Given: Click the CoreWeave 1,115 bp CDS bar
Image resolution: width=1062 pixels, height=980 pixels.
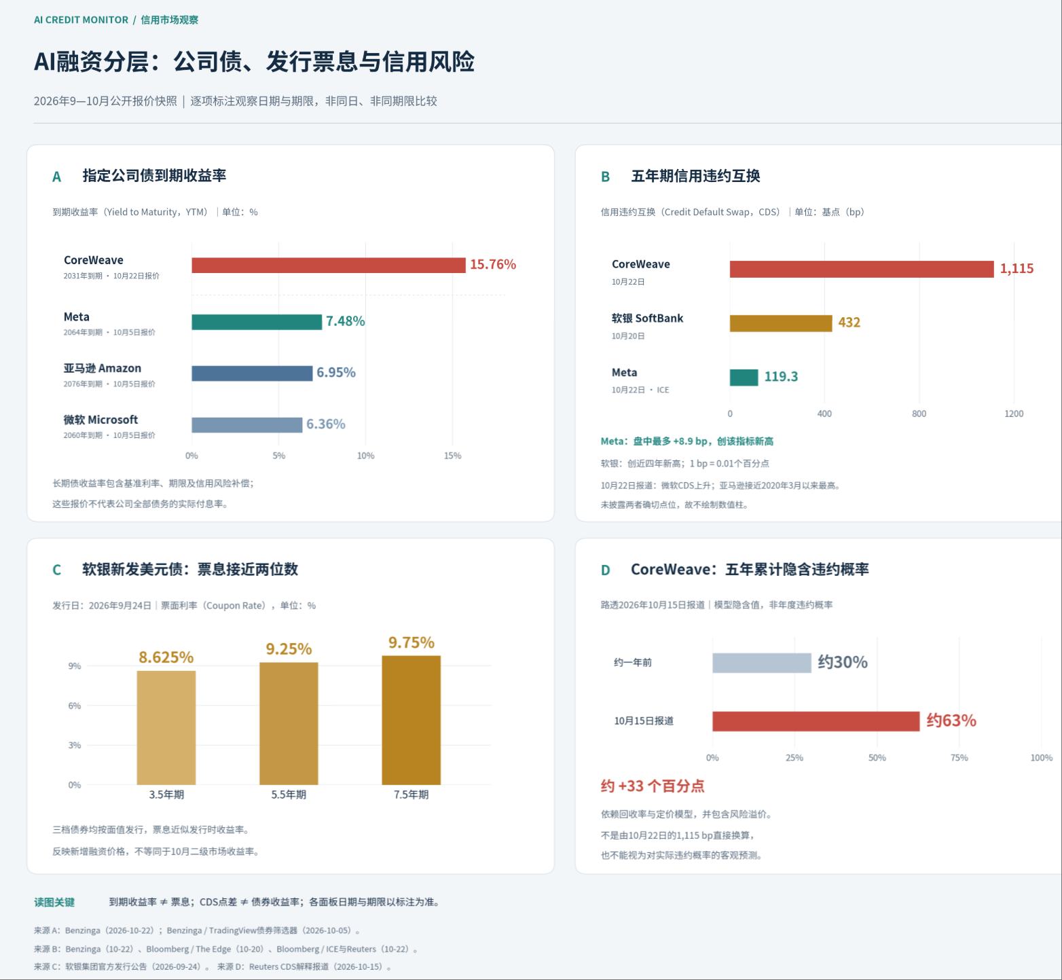Looking at the screenshot, I should click(x=862, y=269).
